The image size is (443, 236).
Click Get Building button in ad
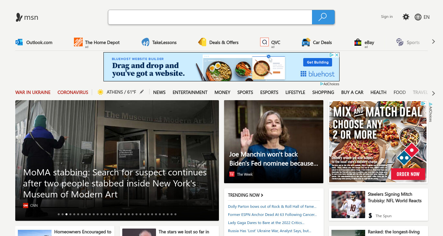318,62
